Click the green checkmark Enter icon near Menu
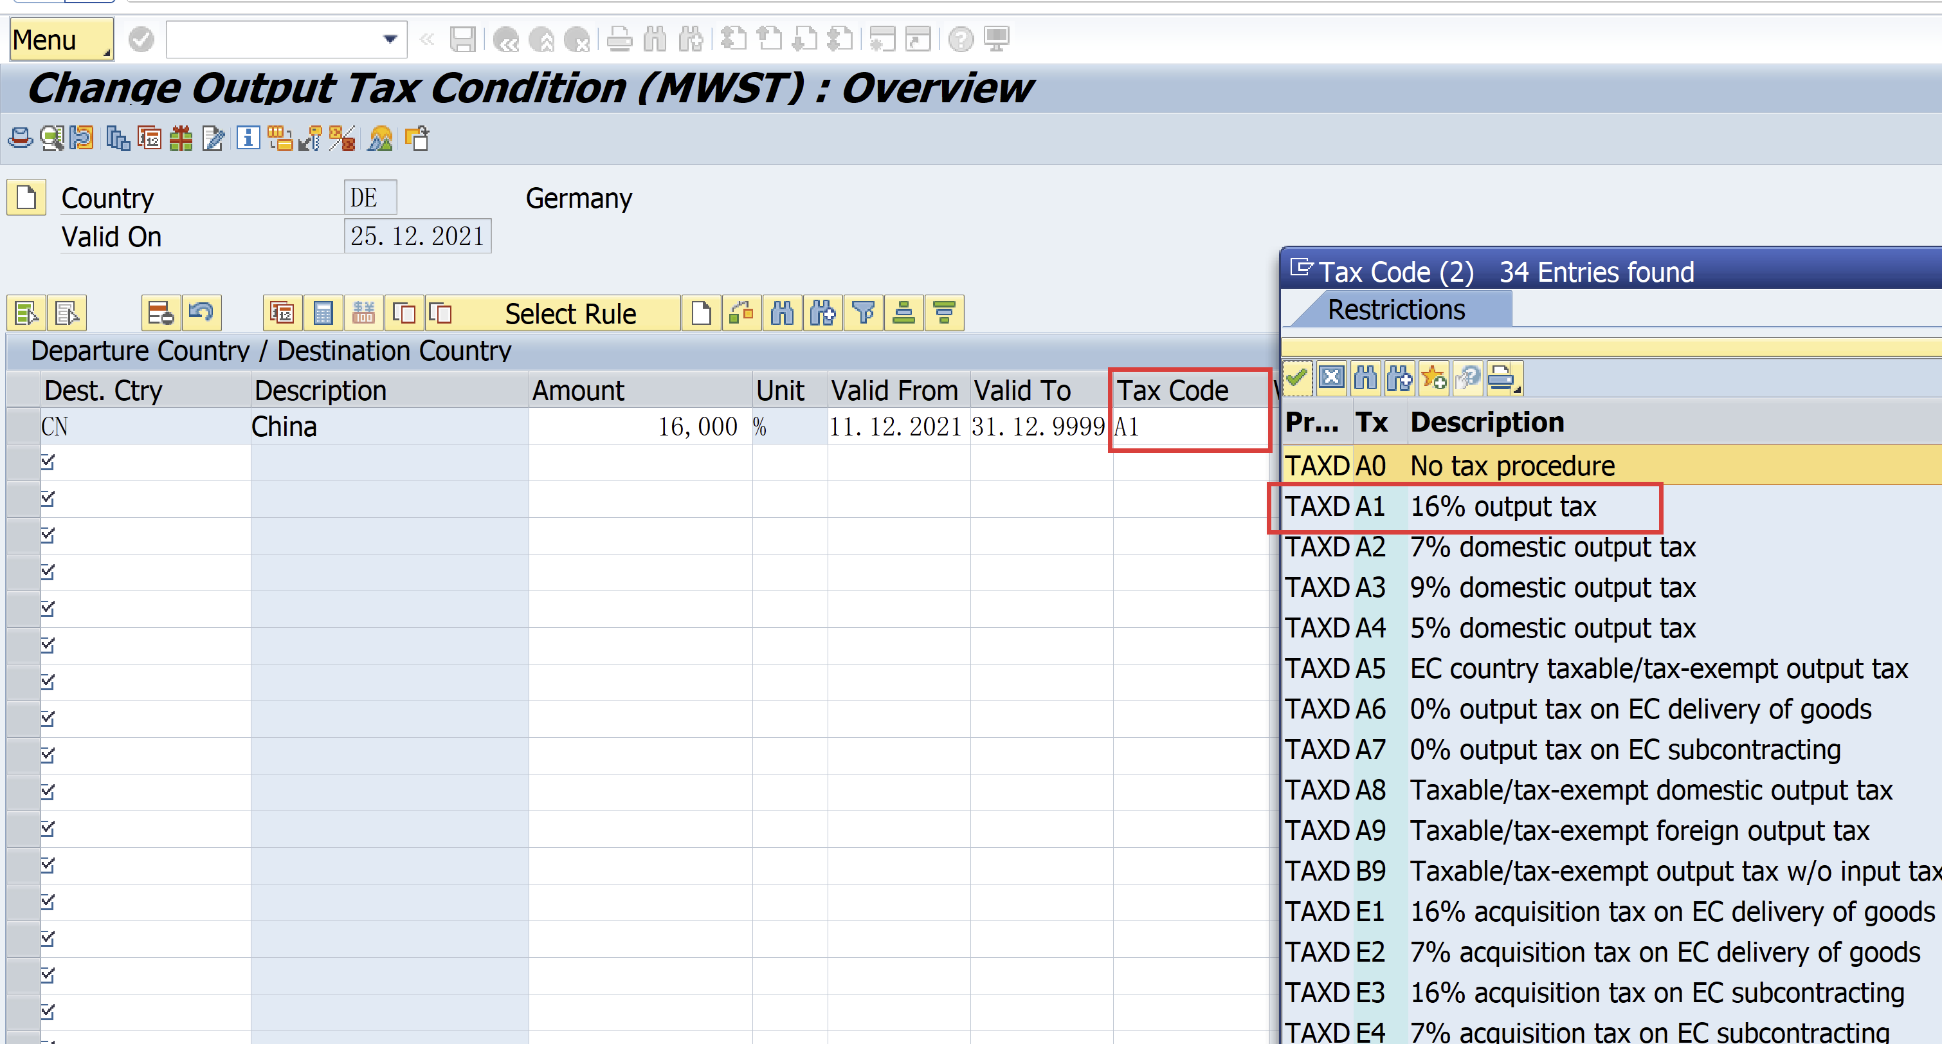 pos(141,39)
